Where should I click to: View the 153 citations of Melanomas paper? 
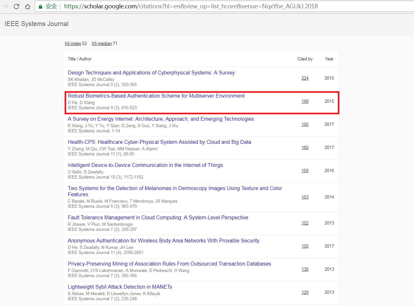[305, 197]
